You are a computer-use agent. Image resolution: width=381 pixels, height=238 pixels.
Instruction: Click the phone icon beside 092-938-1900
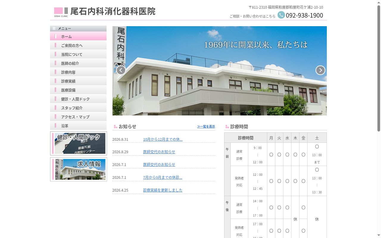coord(281,15)
